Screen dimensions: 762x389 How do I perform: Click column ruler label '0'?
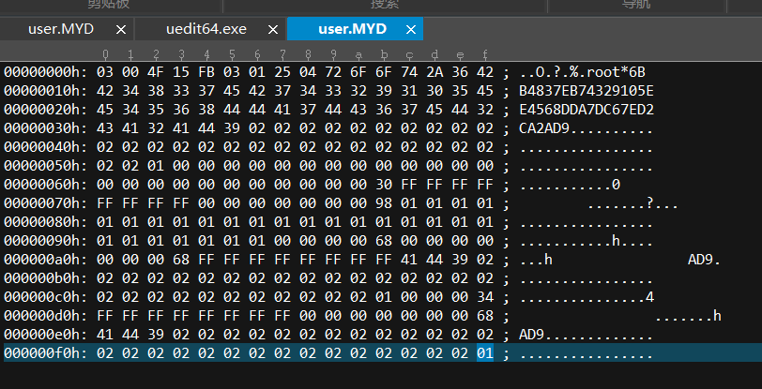[105, 54]
